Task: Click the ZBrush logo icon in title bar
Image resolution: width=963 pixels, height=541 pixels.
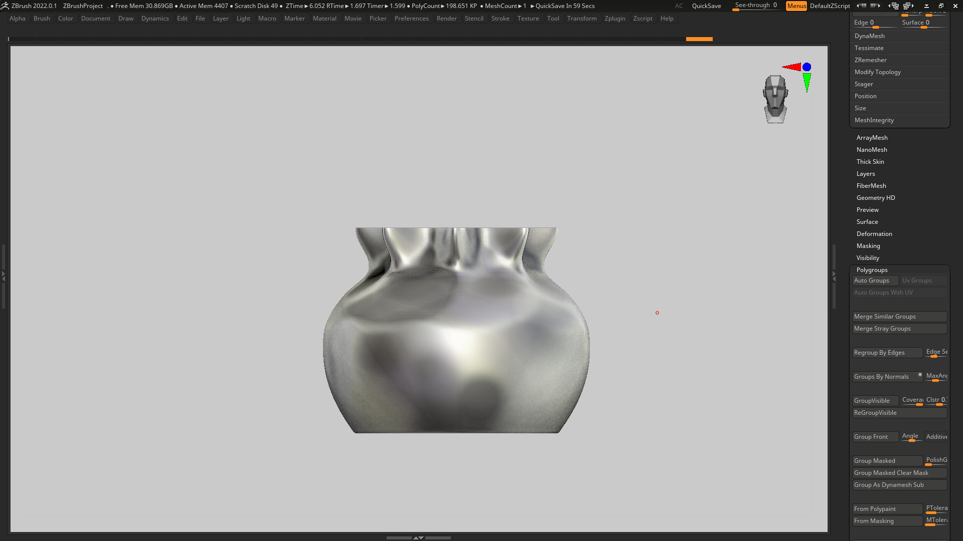Action: pyautogui.click(x=5, y=6)
